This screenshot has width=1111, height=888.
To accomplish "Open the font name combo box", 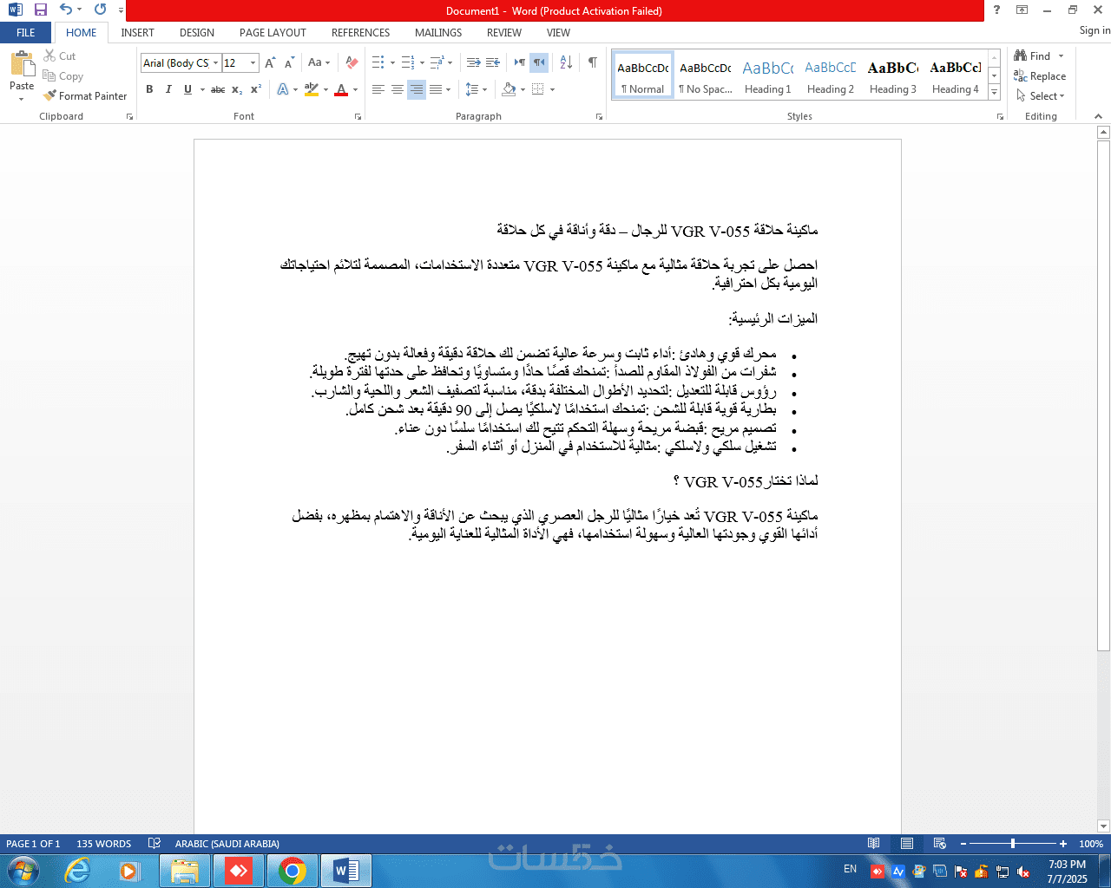I will (181, 62).
